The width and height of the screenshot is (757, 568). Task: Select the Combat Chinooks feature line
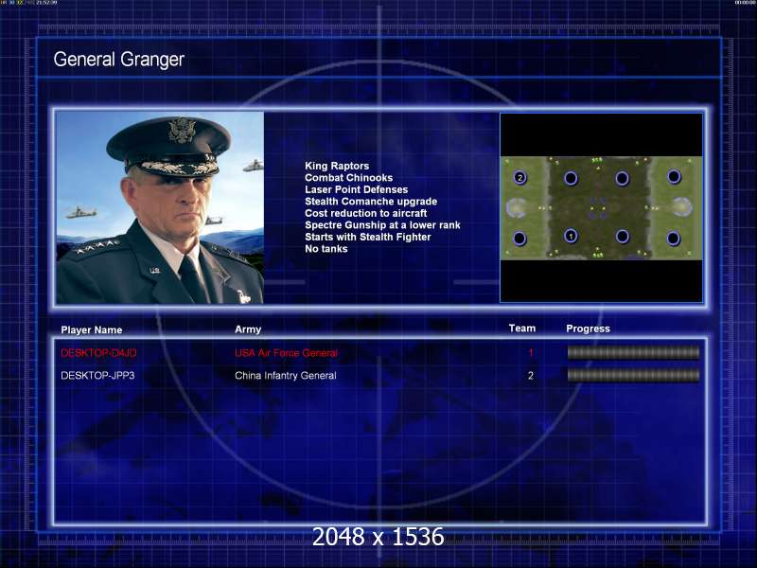[348, 178]
